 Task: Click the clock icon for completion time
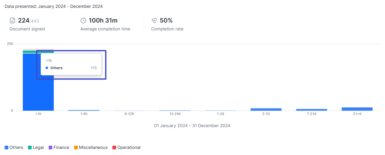tap(83, 21)
